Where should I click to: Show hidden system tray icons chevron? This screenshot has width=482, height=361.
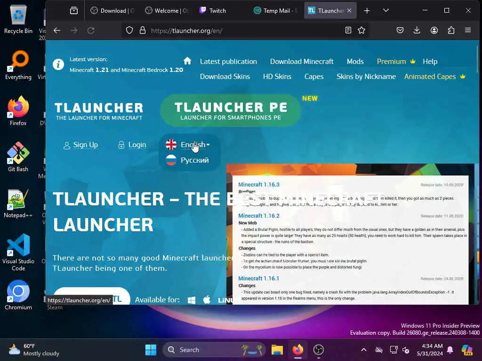(364, 350)
